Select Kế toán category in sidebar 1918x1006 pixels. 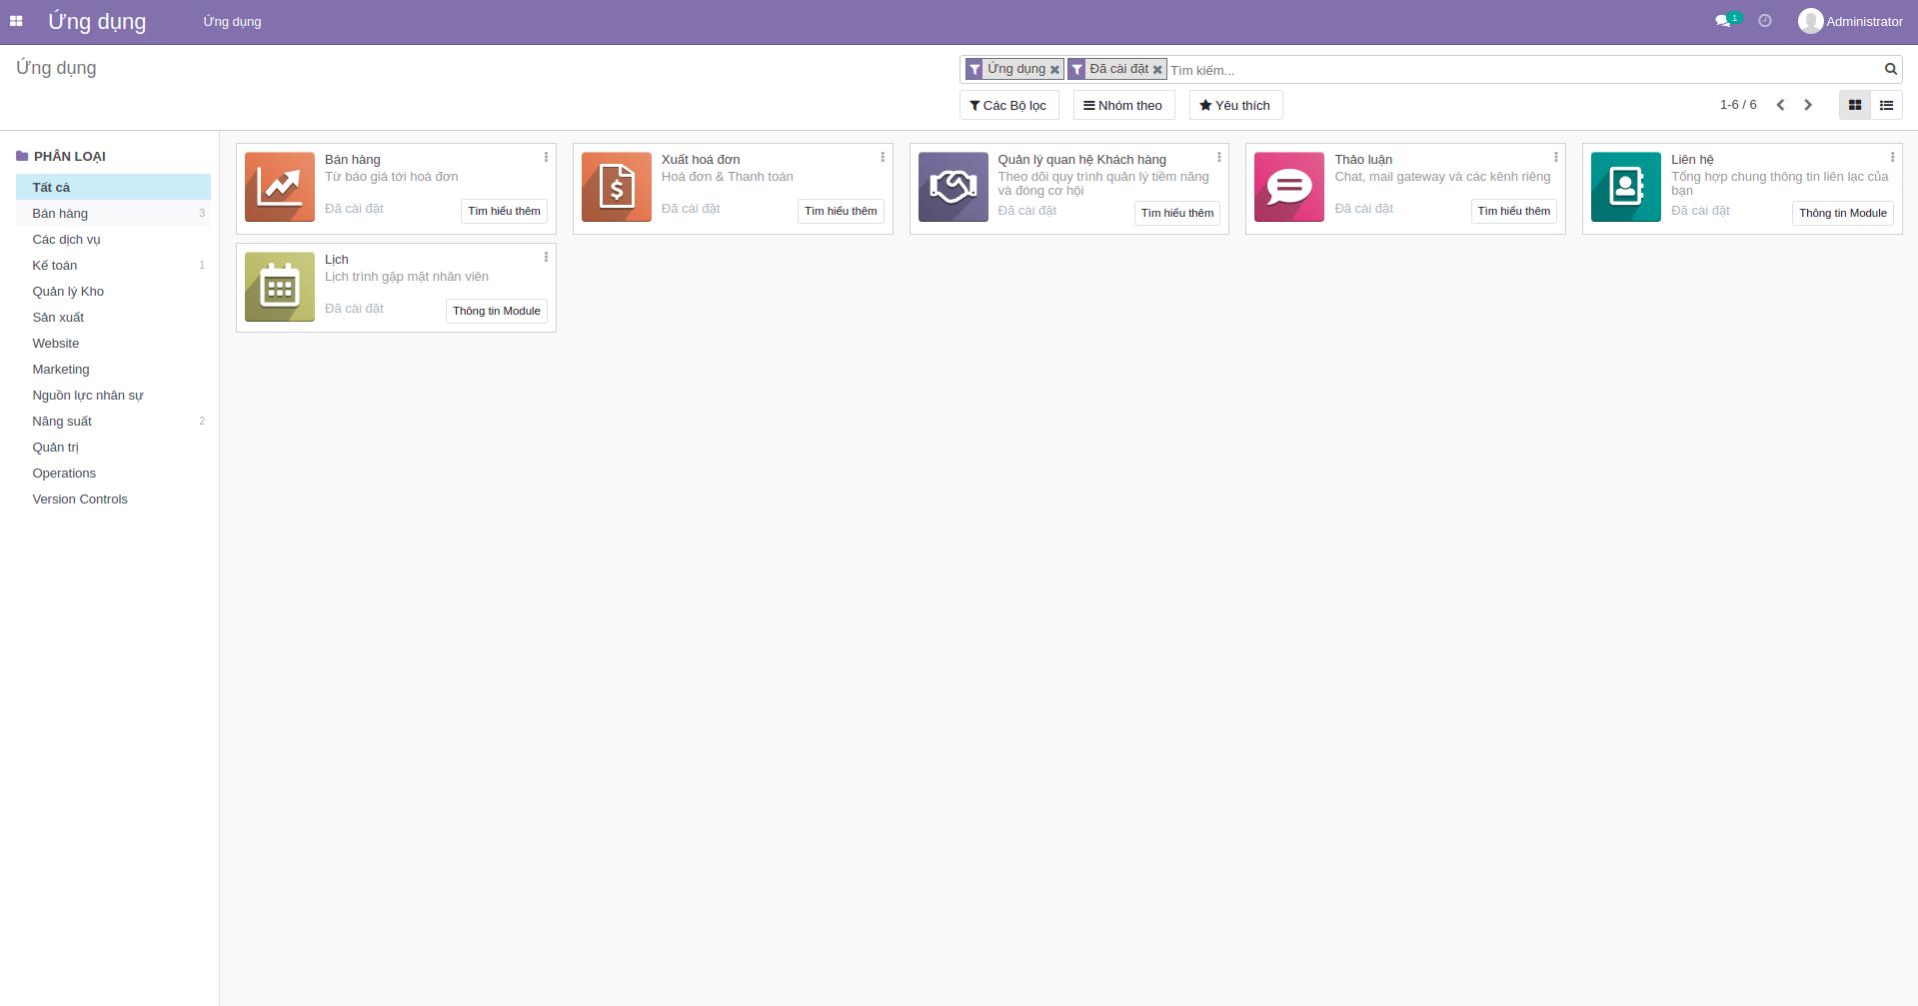(55, 265)
